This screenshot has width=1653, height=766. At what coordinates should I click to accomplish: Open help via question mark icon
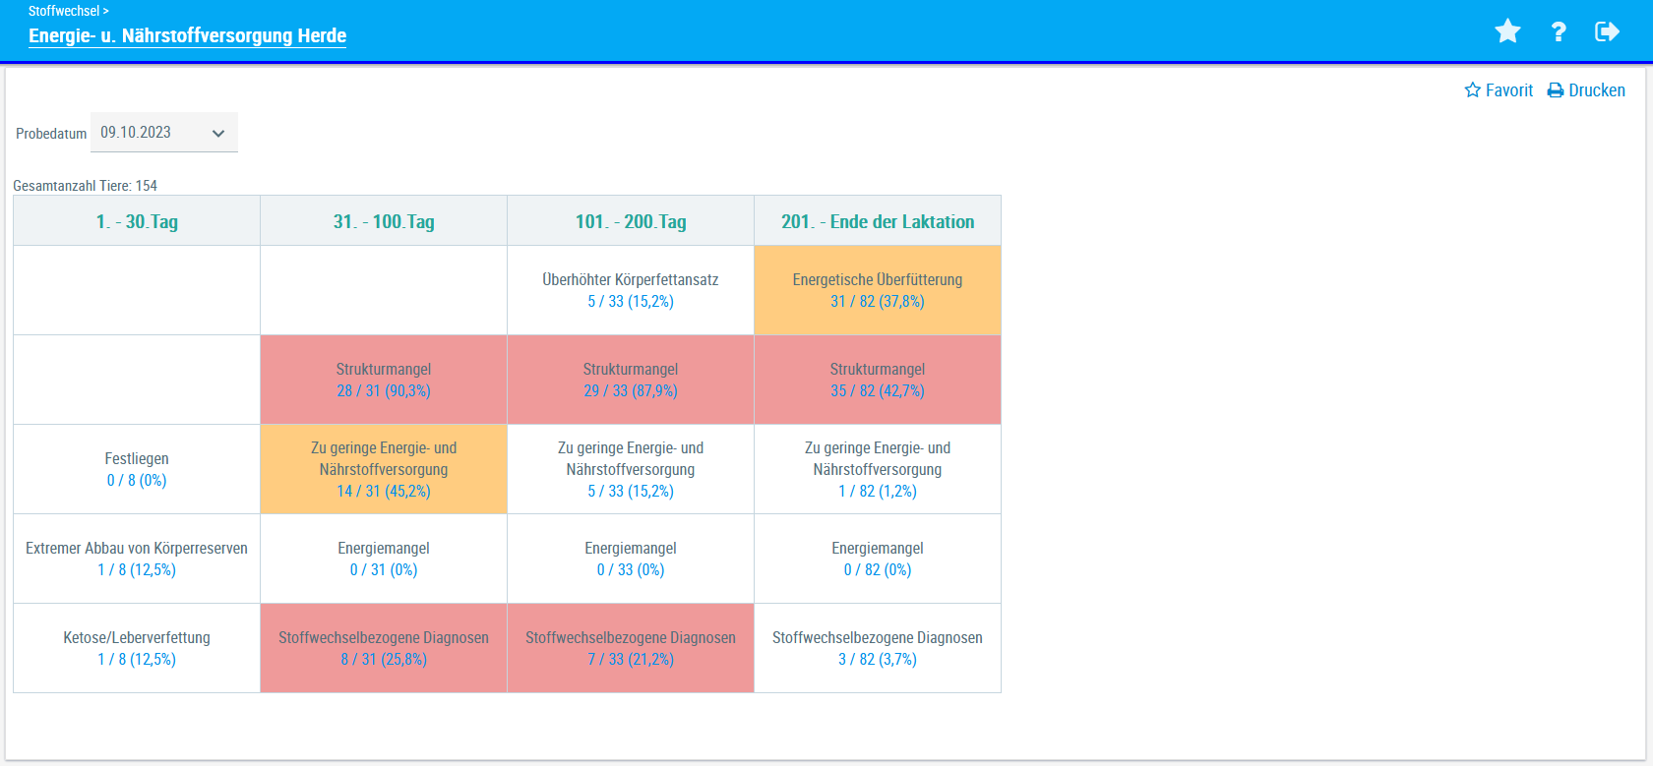pos(1558,31)
